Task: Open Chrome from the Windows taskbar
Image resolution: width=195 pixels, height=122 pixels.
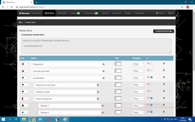Action: click(x=32, y=119)
